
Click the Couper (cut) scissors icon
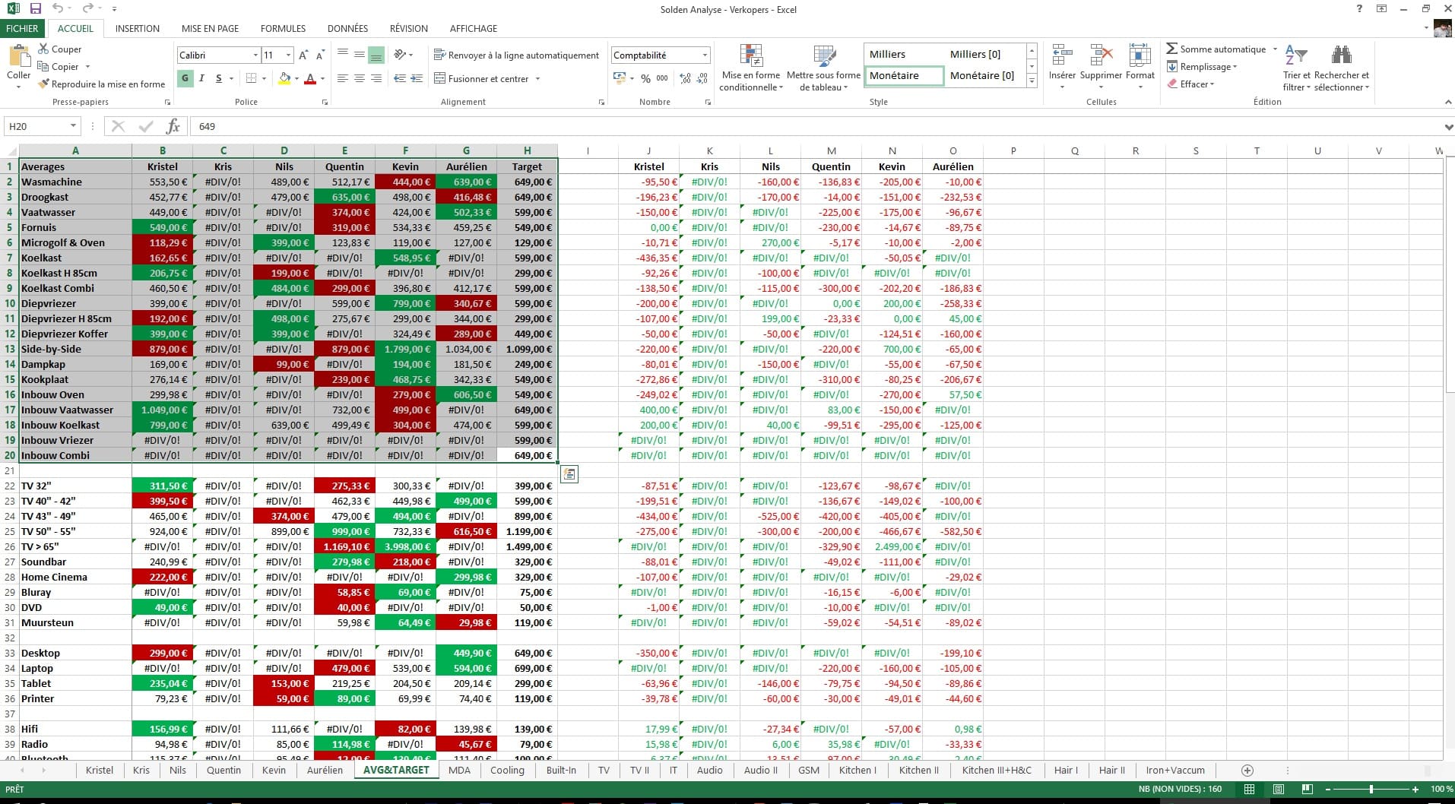tap(43, 49)
